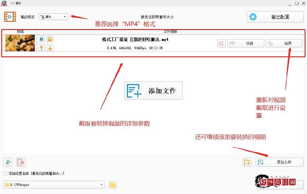Image resolution: width=307 pixels, height=194 pixels.
Task: Expand the sort icon's small dropdown arrow
Action: click(x=10, y=162)
